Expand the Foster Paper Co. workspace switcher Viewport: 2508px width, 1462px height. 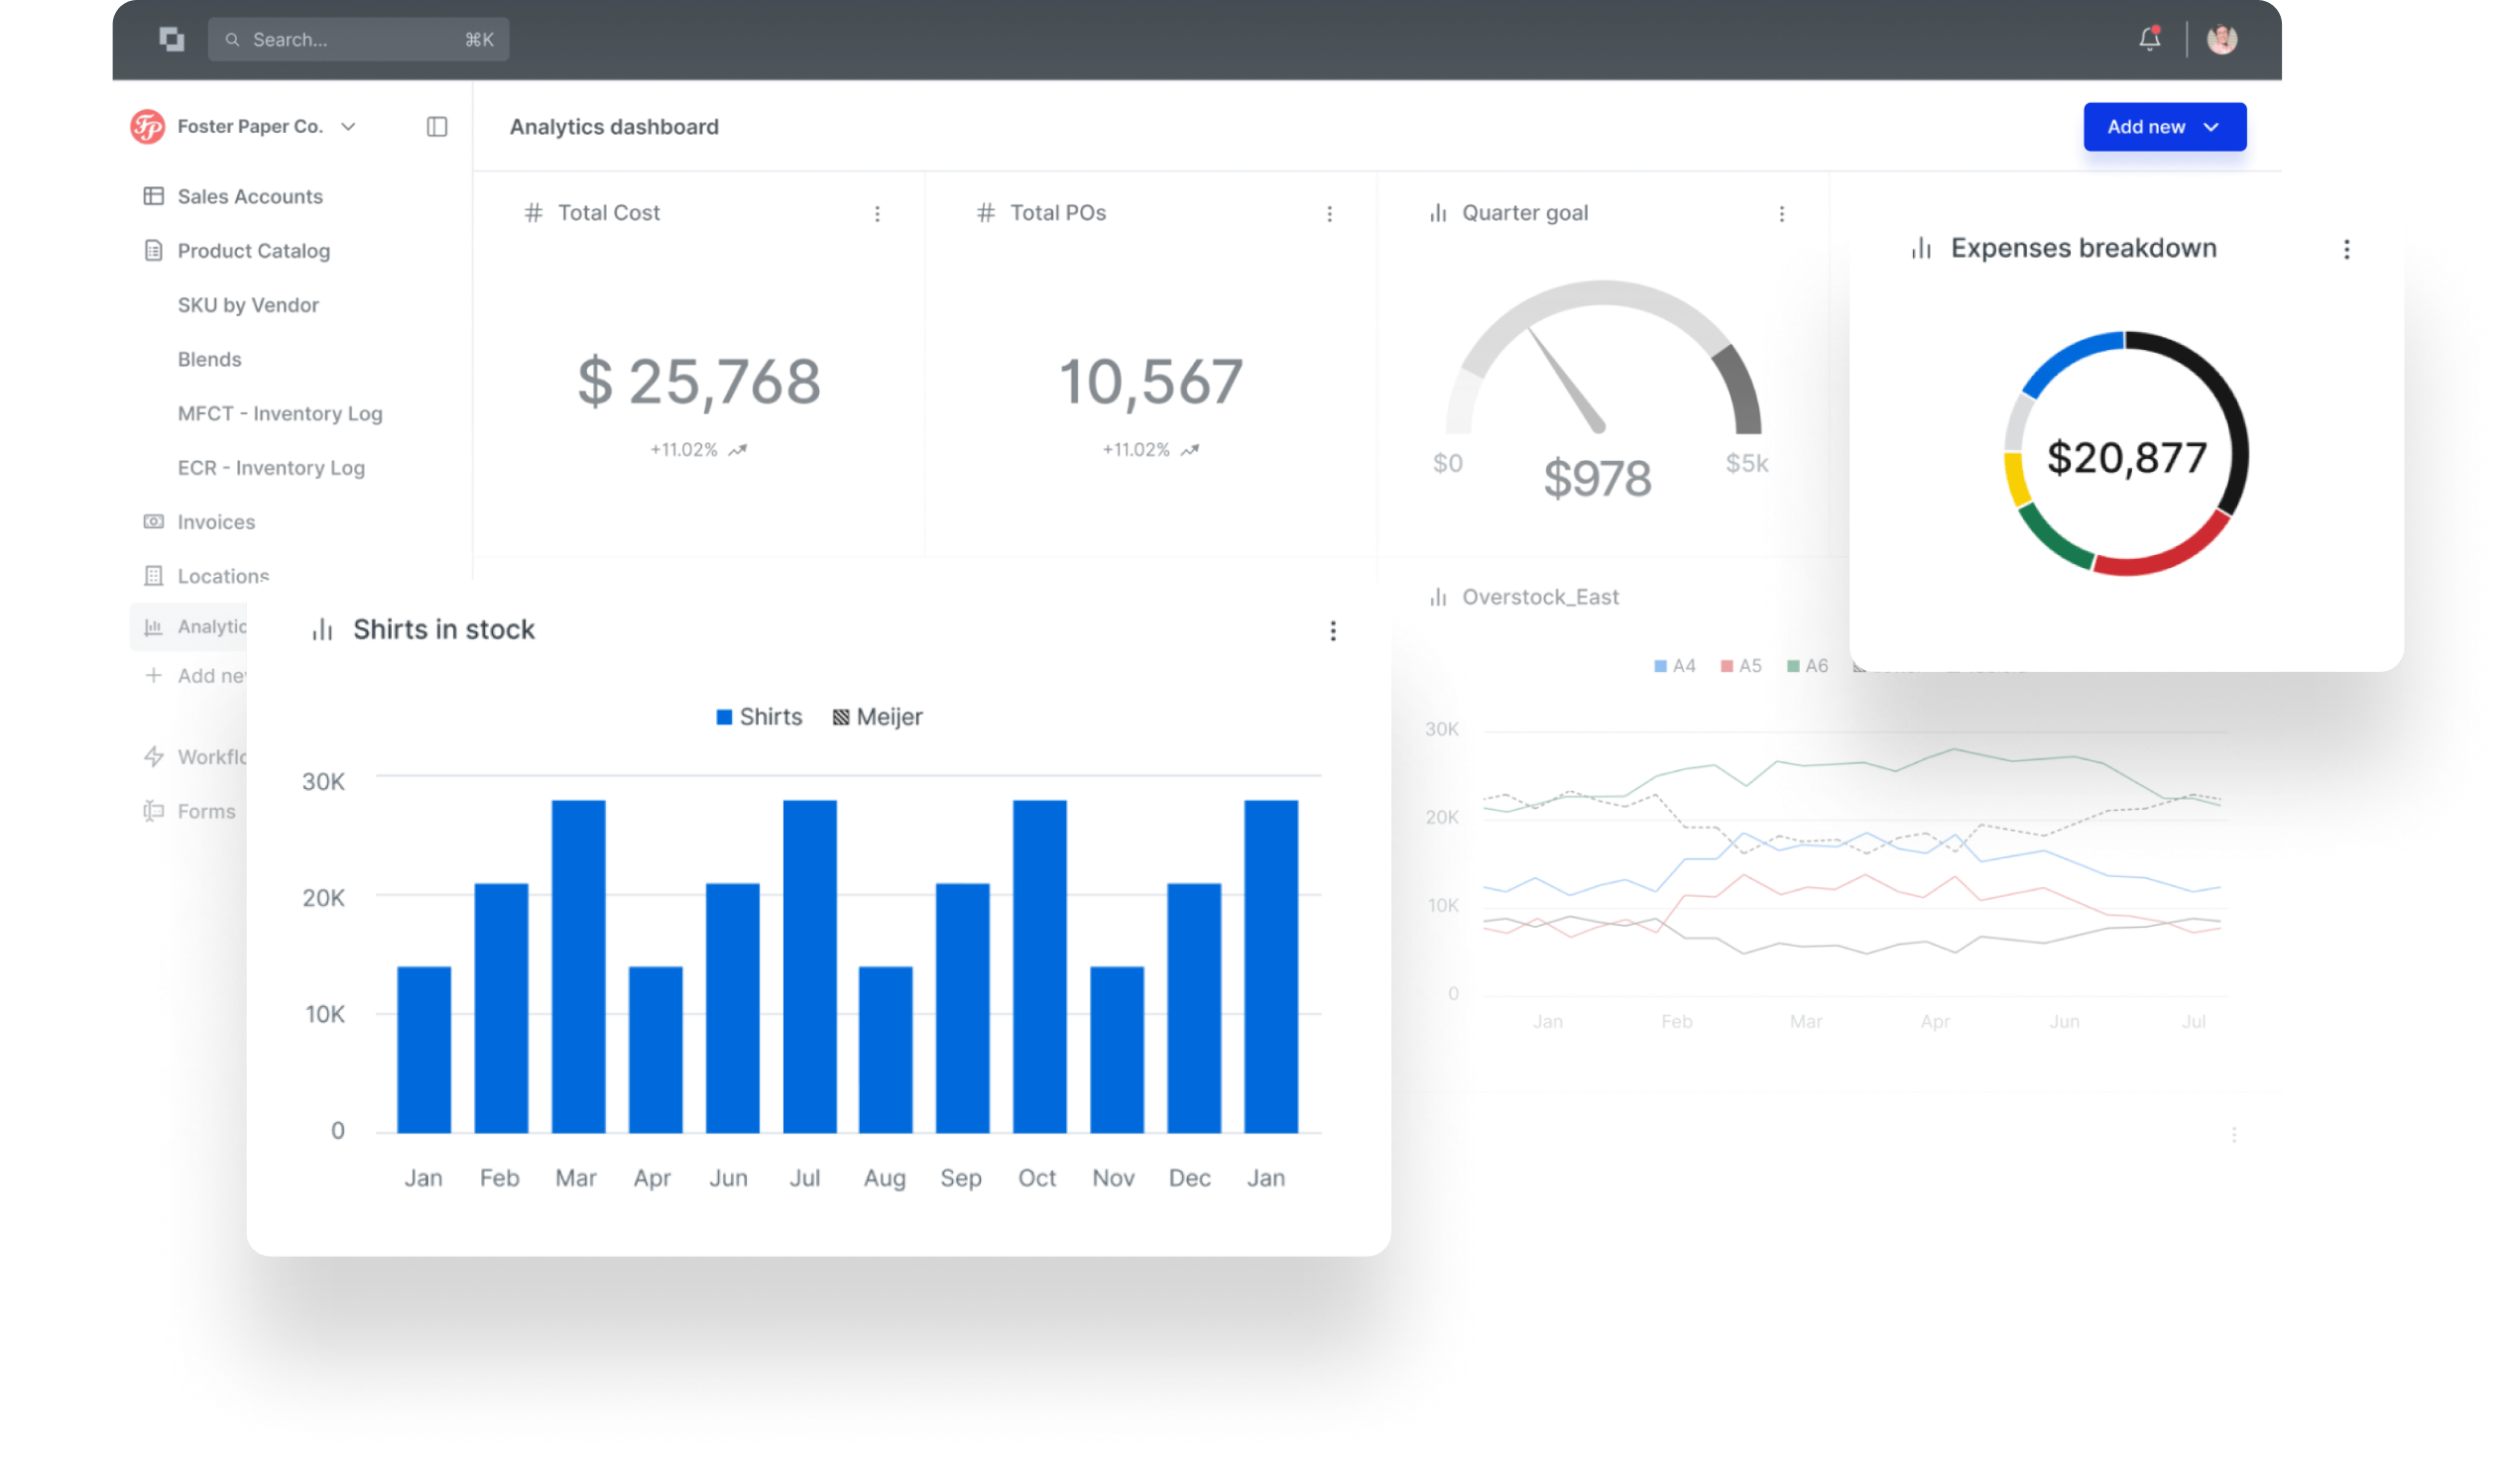243,126
